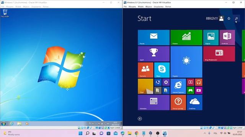Screen dimensions: 245x137
Task: Open the Pogoda weather tile
Action: coord(186,62)
